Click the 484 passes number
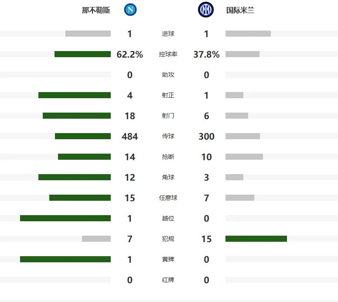Image resolution: width=338 pixels, height=302 pixels. click(130, 136)
